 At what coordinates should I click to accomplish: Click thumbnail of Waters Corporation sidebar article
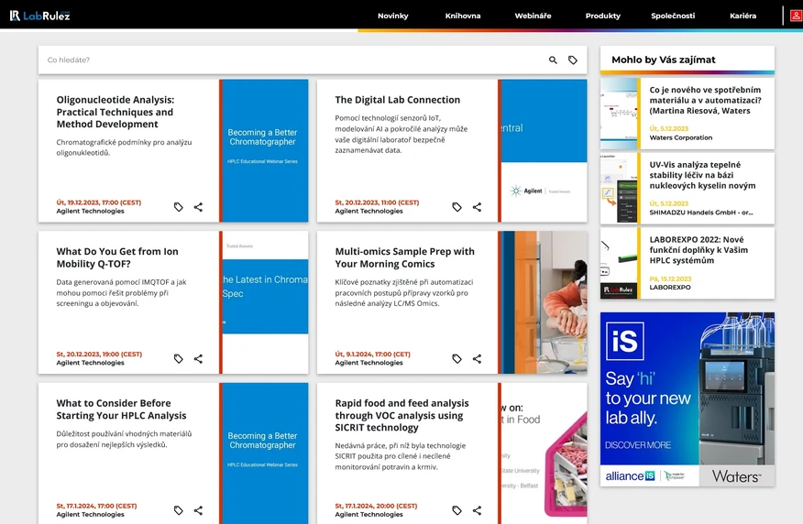(619, 114)
